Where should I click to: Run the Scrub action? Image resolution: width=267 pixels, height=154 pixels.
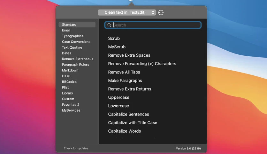point(114,38)
